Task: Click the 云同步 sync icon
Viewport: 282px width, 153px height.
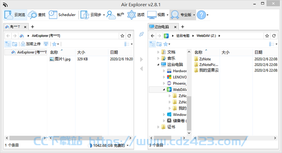Action: tap(85, 15)
